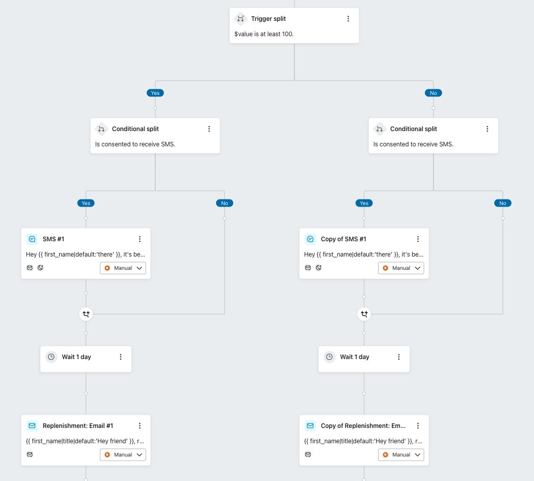Expand the Manual dropdown on Copy of SMS #1
Image resolution: width=534 pixels, height=481 pixels.
(417, 268)
